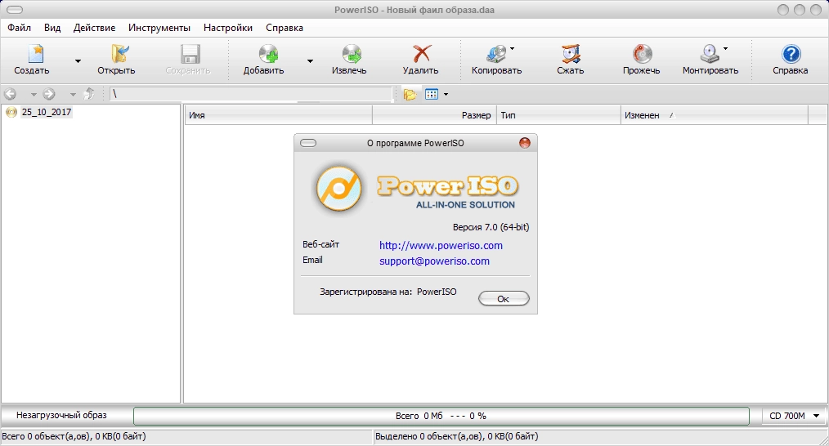Open the view mode dropdown arrow
The width and height of the screenshot is (829, 446).
pos(446,95)
